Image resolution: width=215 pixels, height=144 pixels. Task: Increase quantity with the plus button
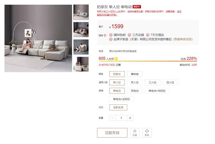pos(130,118)
